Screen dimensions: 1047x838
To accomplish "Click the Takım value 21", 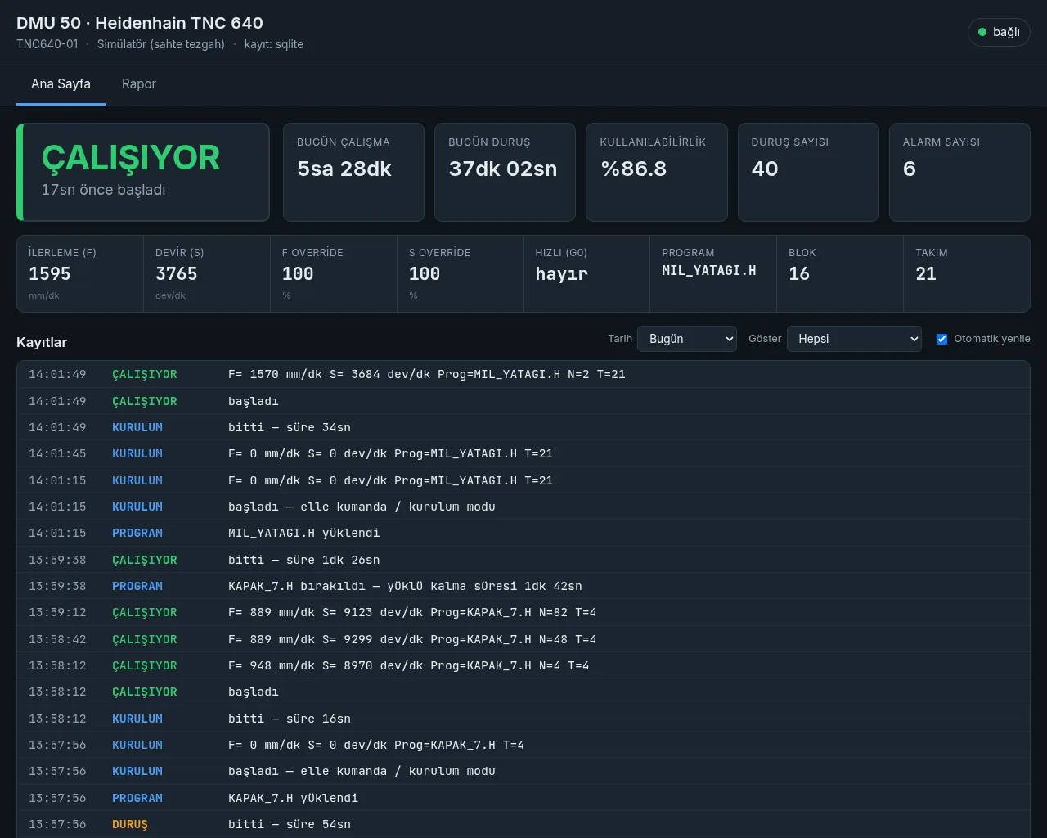I will (926, 274).
